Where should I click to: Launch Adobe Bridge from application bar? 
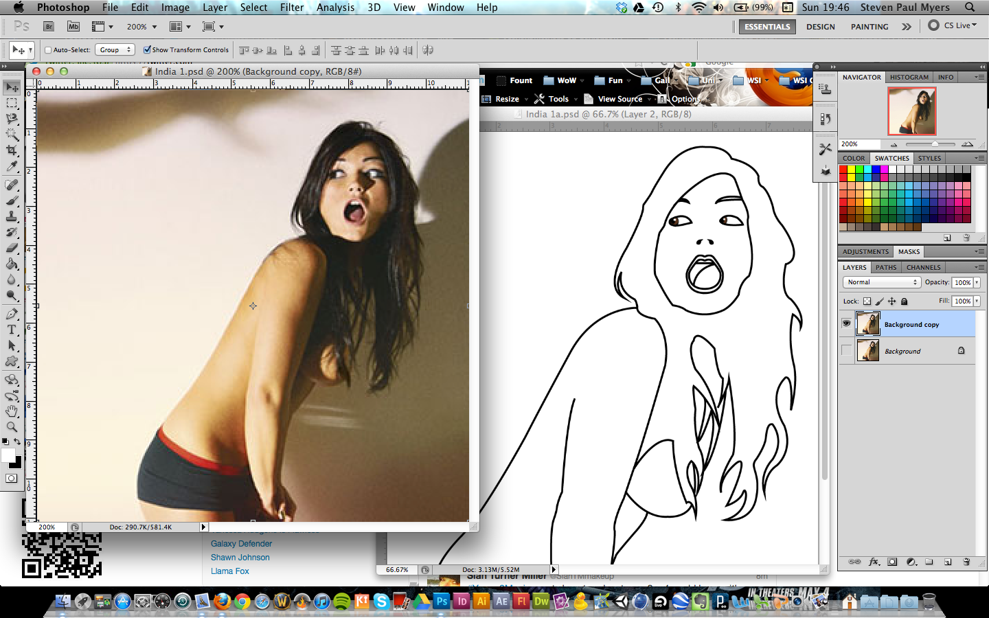tap(49, 27)
